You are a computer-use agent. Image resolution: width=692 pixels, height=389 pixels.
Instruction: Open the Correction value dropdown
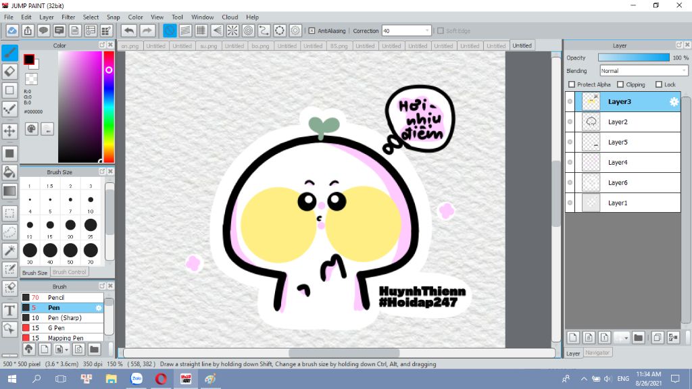427,31
